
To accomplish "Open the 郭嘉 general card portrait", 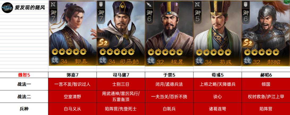I will [73, 33].
